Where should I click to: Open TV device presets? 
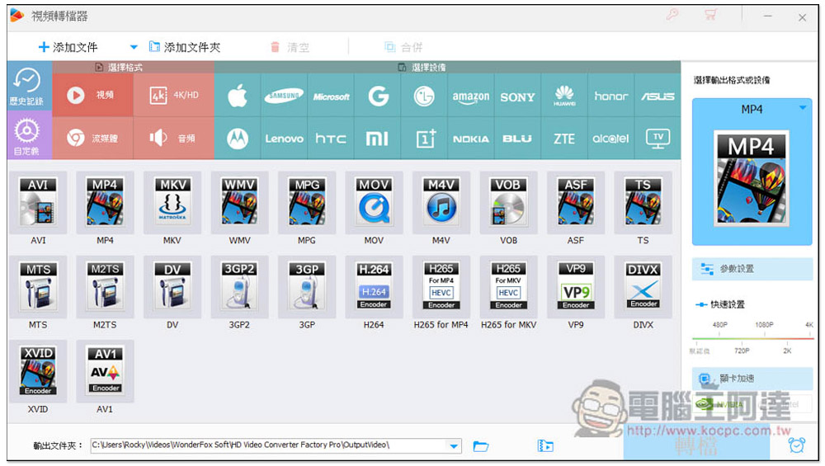(658, 139)
